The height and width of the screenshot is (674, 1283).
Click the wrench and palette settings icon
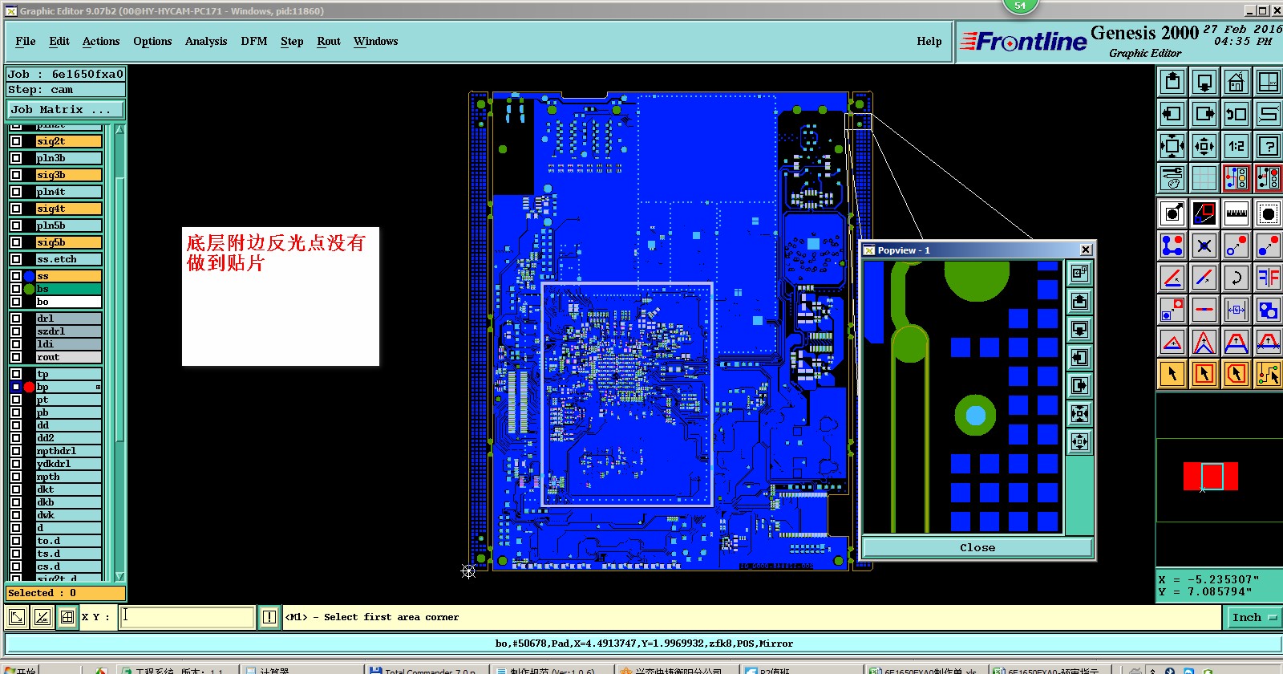1172,178
